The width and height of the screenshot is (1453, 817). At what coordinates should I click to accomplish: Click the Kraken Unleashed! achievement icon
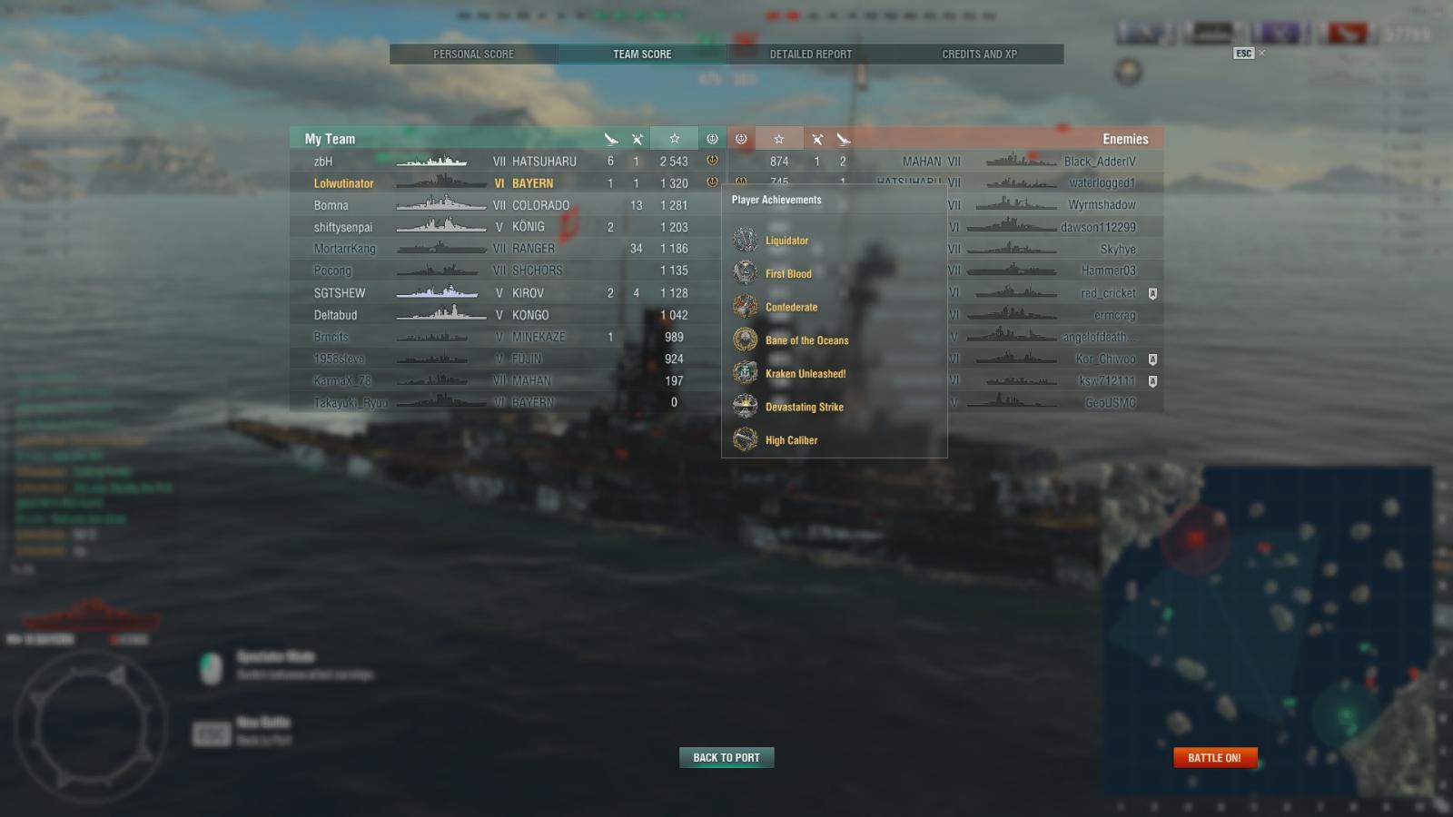pos(746,373)
